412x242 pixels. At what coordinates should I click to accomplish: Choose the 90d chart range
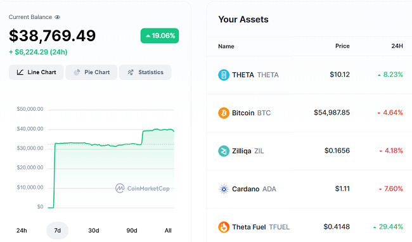[132, 231]
